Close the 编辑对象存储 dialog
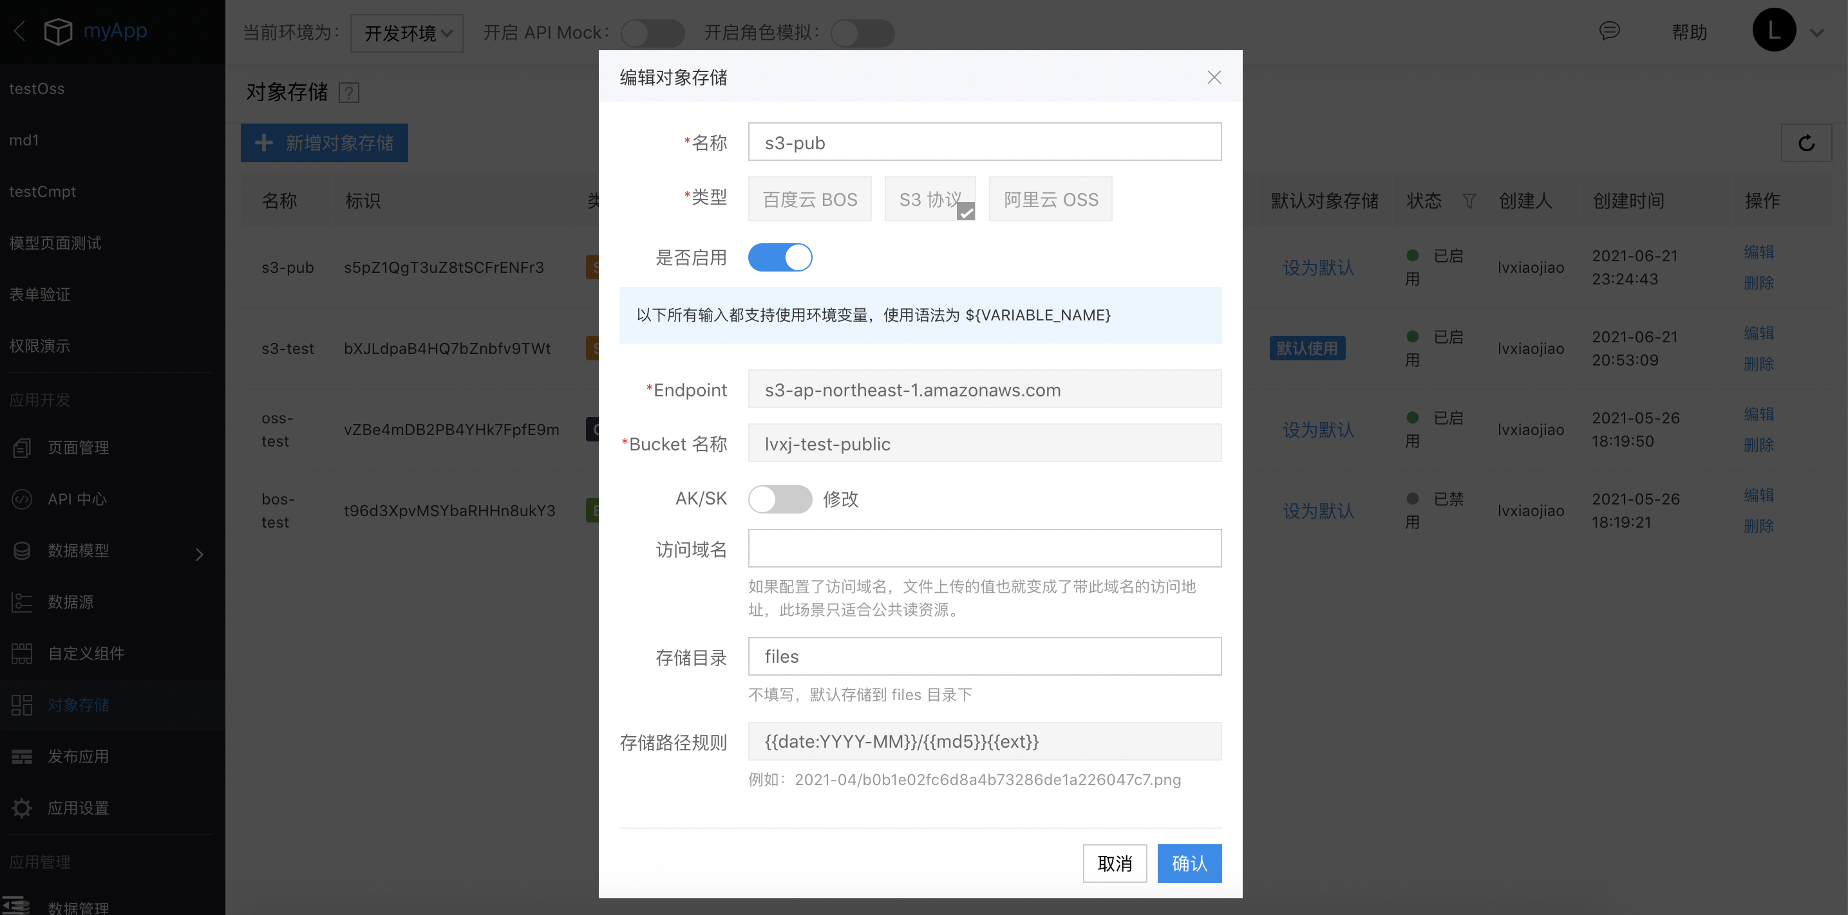Screen dimensions: 1848x915 click(x=1214, y=77)
